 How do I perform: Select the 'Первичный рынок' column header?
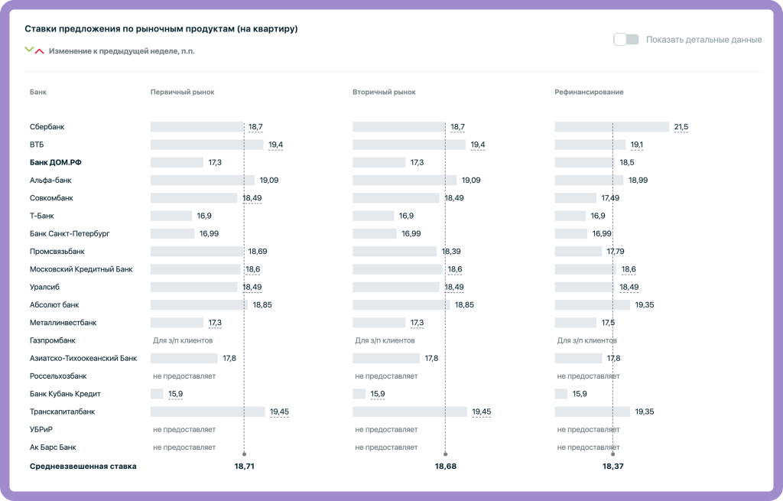182,92
